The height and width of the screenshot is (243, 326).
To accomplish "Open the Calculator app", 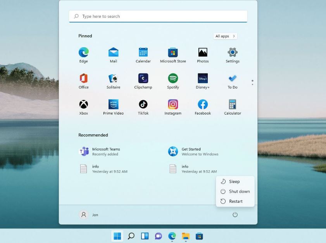I will (x=232, y=104).
